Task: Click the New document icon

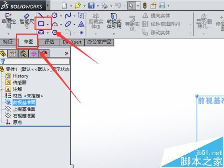Action: 65,6
